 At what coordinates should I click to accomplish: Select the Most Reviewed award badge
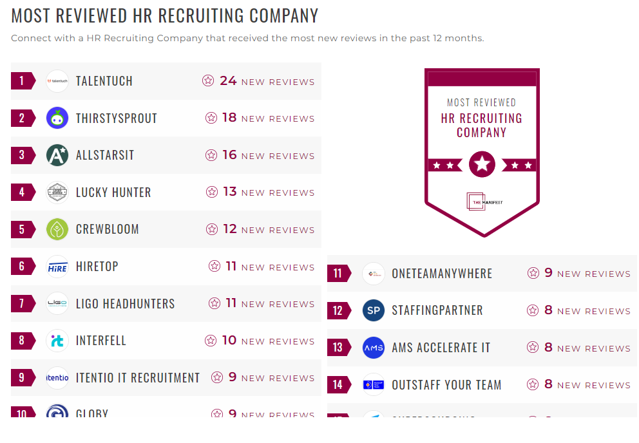click(x=482, y=152)
